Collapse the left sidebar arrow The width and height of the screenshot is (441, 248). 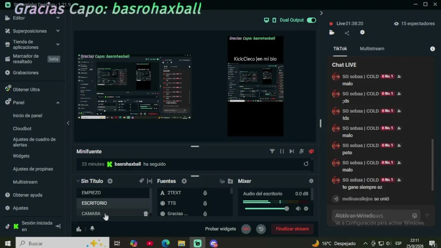[68, 123]
